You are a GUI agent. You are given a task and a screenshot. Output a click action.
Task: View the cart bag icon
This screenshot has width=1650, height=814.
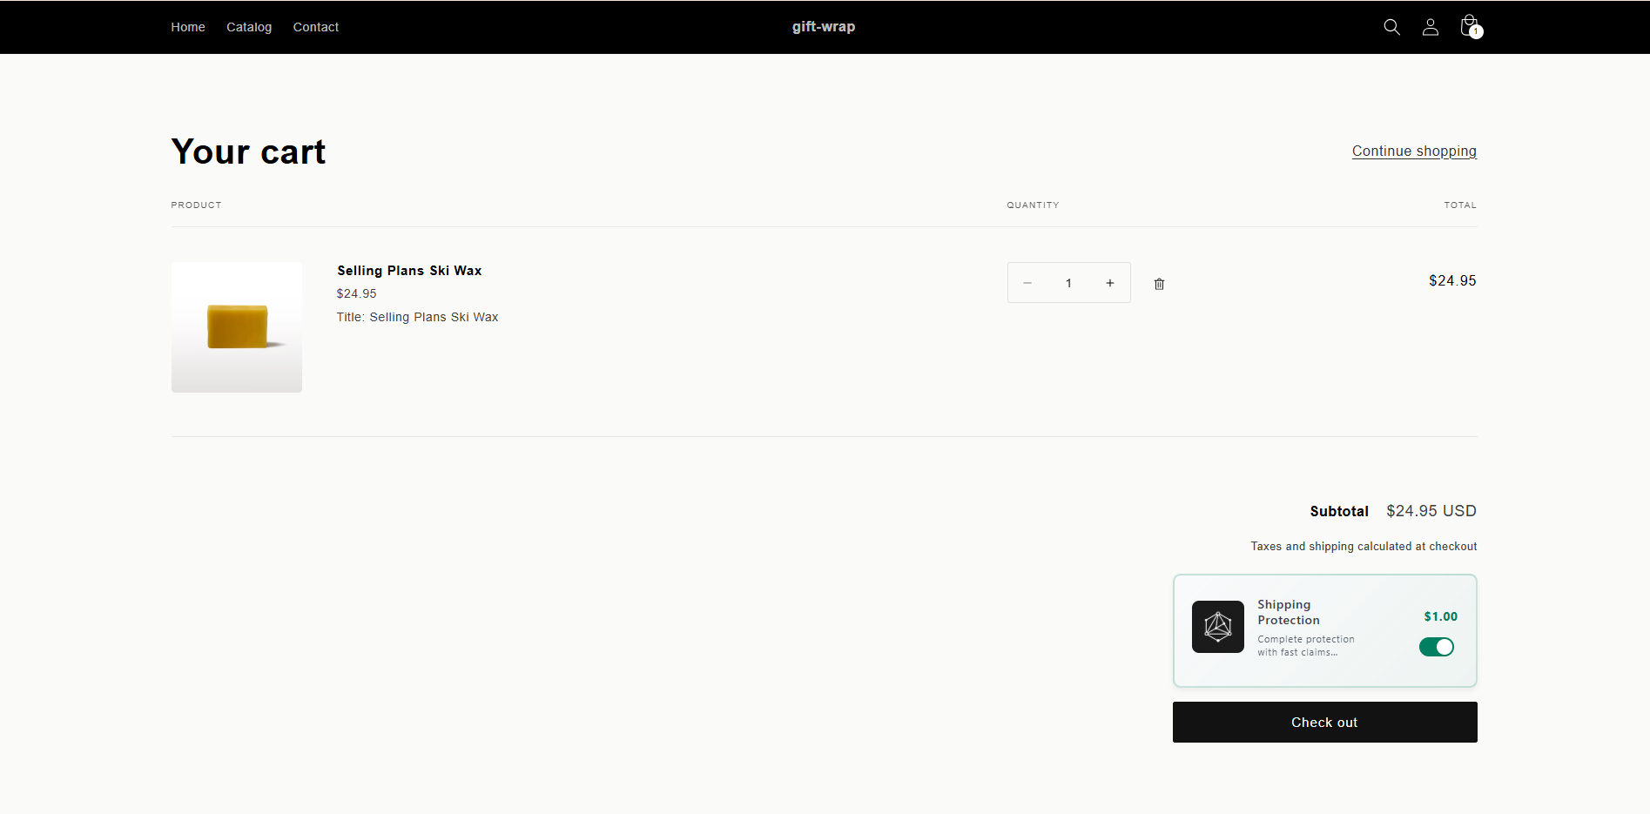coord(1469,24)
